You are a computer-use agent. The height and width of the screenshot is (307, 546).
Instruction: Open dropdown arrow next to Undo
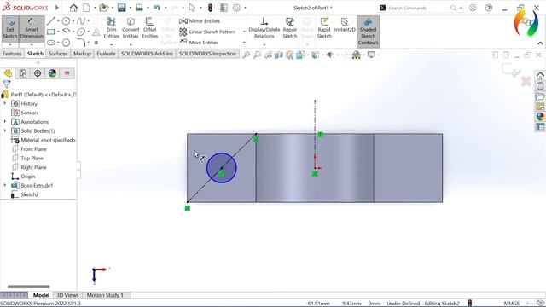click(166, 8)
